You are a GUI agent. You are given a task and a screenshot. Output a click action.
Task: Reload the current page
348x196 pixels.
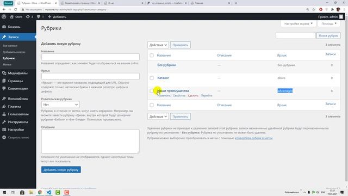pos(16,10)
